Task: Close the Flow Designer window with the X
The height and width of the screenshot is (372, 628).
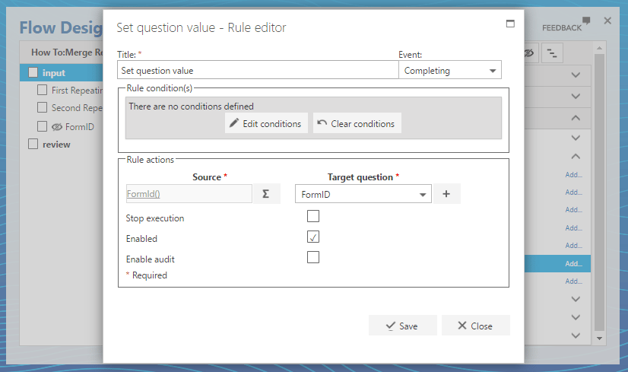Action: (607, 21)
